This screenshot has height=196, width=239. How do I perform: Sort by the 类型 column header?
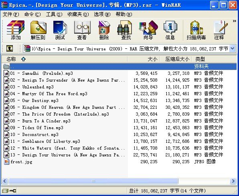[x=214, y=59]
